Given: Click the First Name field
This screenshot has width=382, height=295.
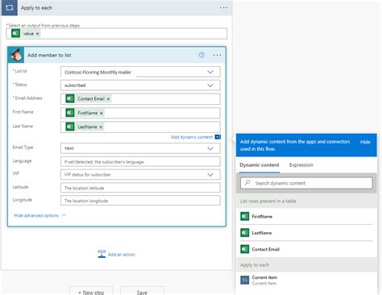Looking at the screenshot, I should pyautogui.click(x=140, y=113).
